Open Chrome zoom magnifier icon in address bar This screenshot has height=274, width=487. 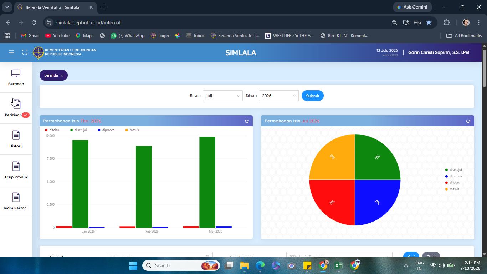tap(394, 22)
